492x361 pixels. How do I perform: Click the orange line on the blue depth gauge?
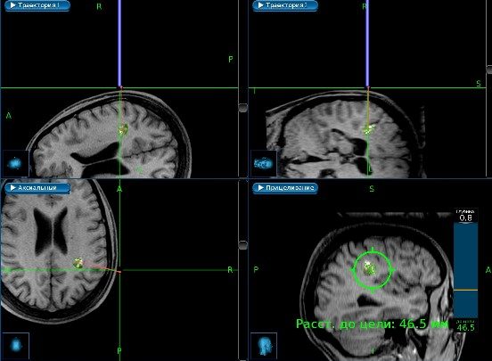[x=465, y=290]
